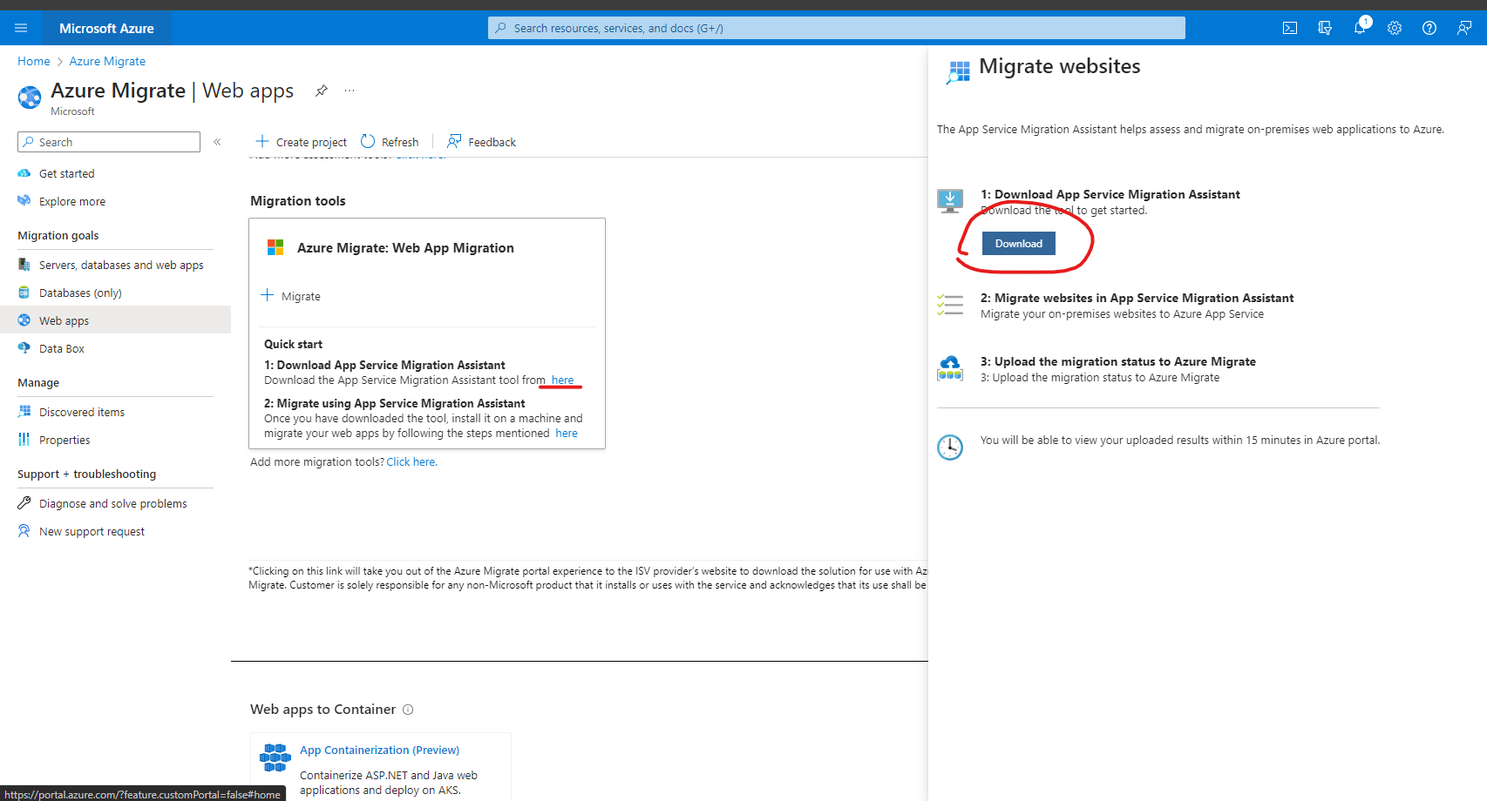Click 'Azure Migrate: Web App Migration' card title

[x=405, y=248]
